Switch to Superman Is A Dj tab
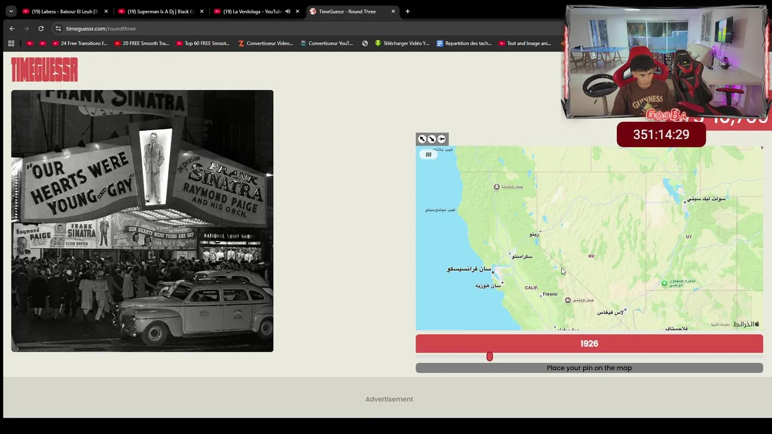This screenshot has height=434, width=772. coord(160,11)
